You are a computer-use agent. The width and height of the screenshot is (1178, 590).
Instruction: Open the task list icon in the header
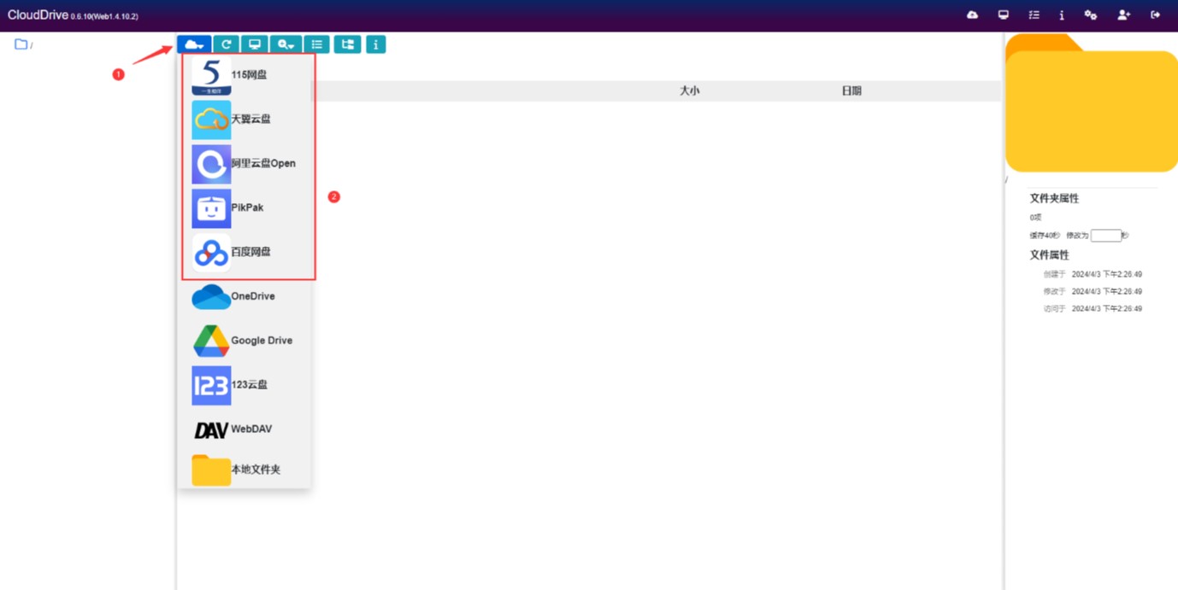click(1034, 15)
